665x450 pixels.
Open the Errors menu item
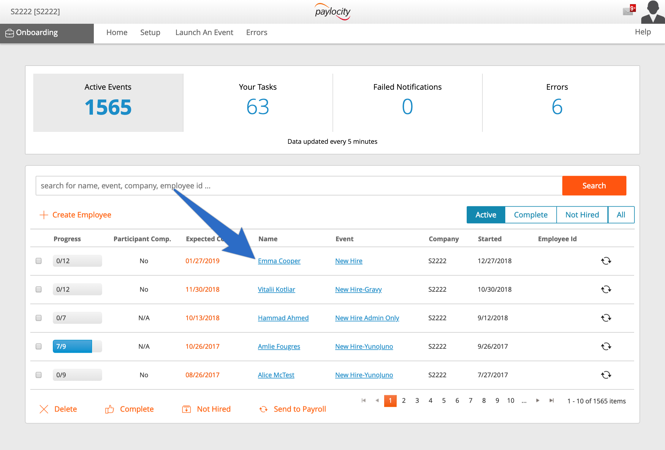point(256,32)
